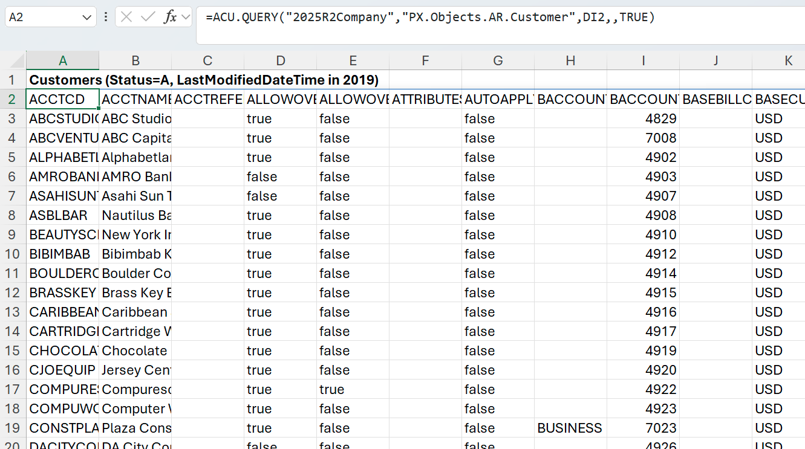805x449 pixels.
Task: Click into the ACU.QUERY formula text
Action: [x=429, y=18]
